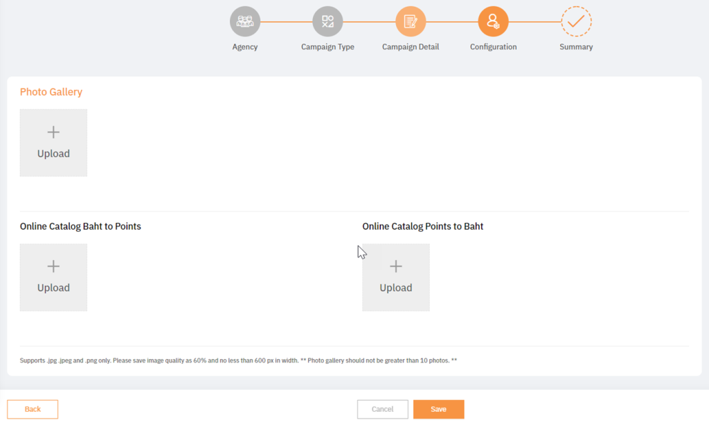
Task: Click the Photo Gallery section heading
Action: point(51,91)
